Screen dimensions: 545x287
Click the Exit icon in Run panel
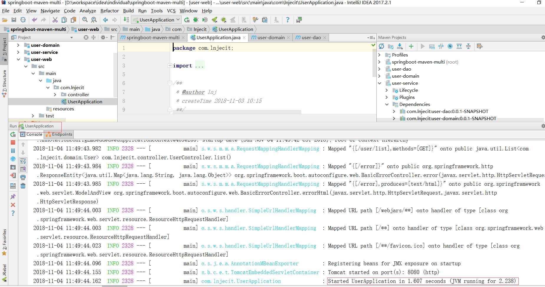tap(13, 175)
